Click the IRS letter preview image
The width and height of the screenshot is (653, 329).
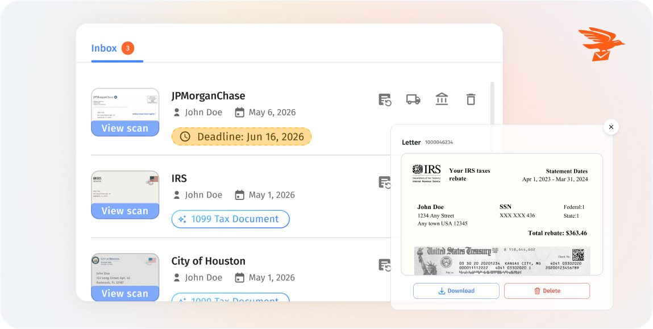point(502,214)
